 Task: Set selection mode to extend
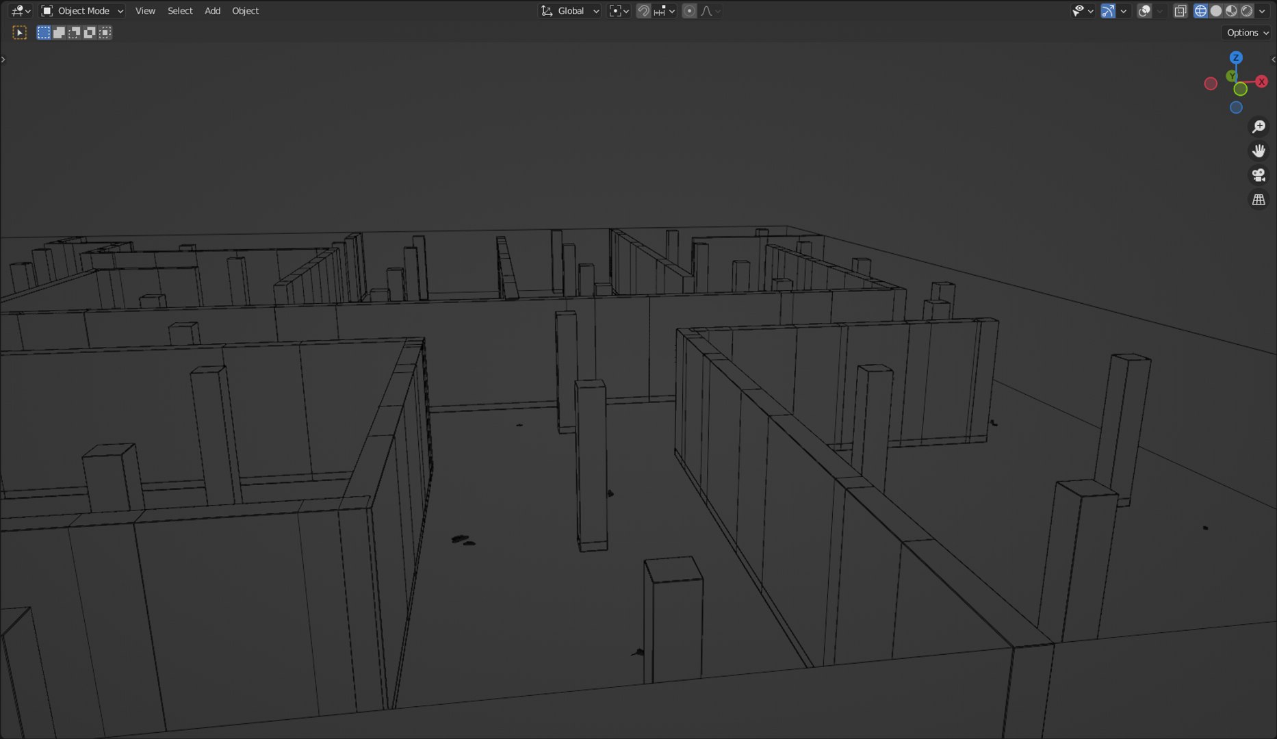coord(59,33)
